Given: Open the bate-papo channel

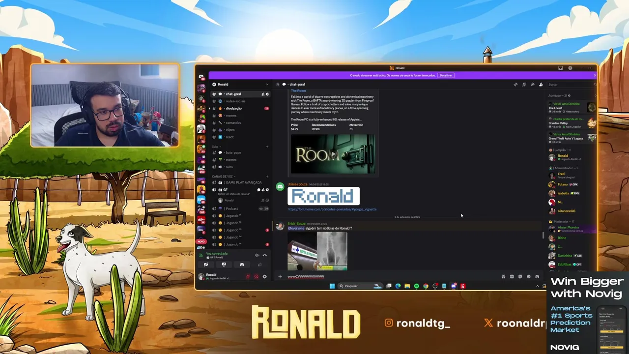Looking at the screenshot, I should click(x=240, y=153).
